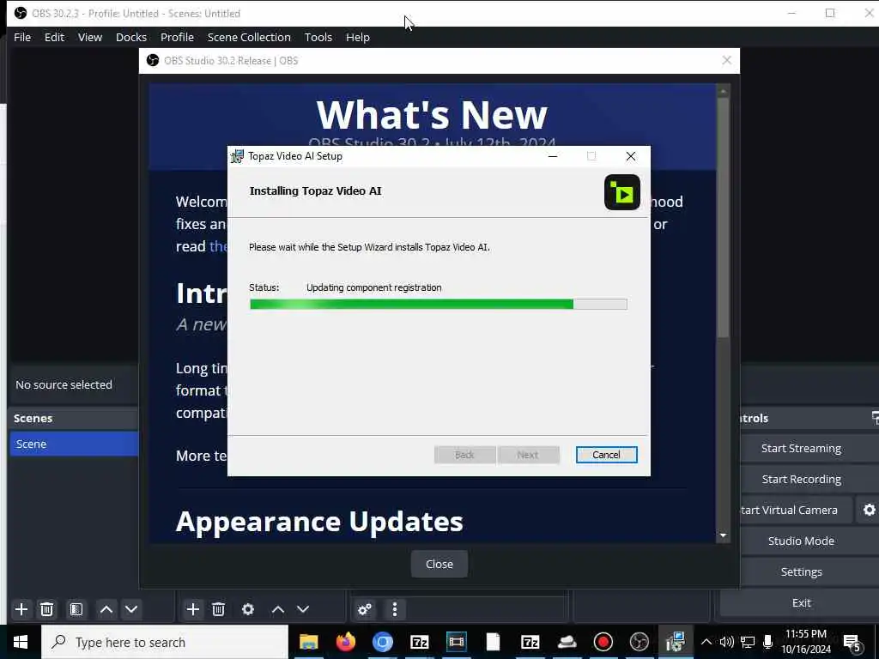
Task: Click the 'No source selected' label
Action: click(64, 384)
